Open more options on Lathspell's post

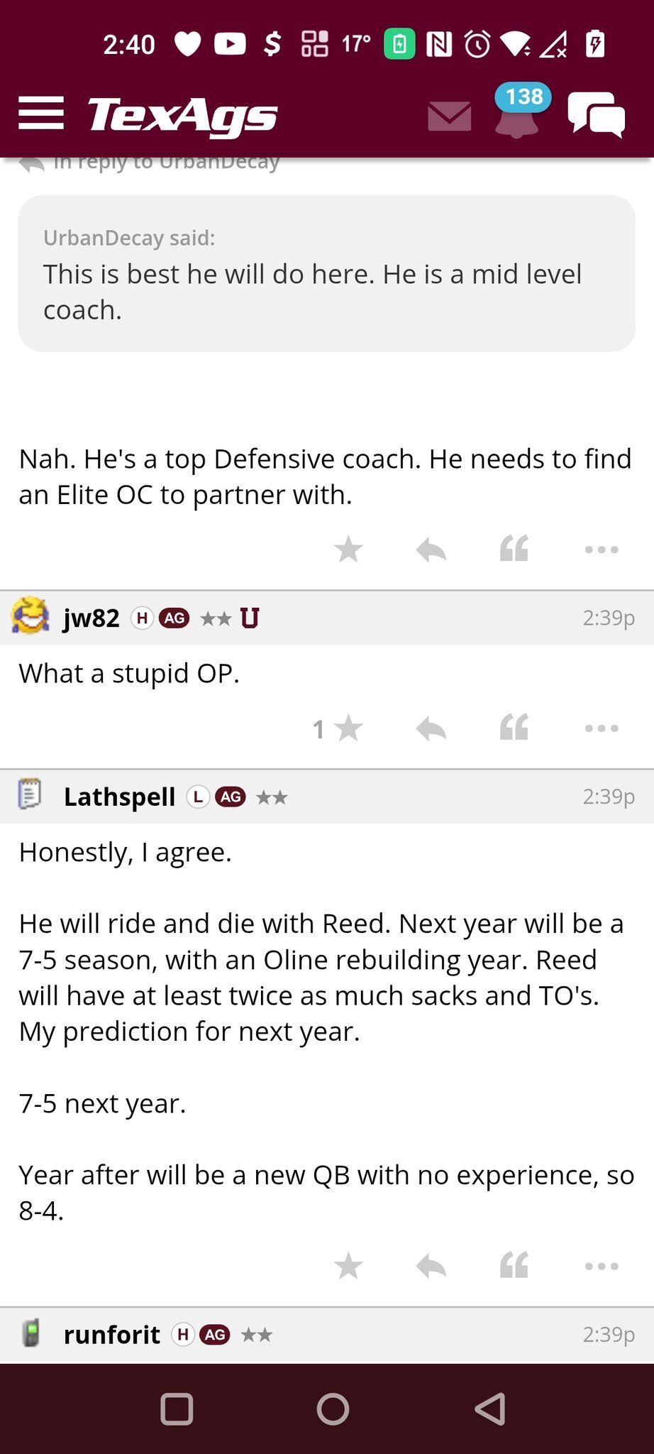[x=602, y=1266]
